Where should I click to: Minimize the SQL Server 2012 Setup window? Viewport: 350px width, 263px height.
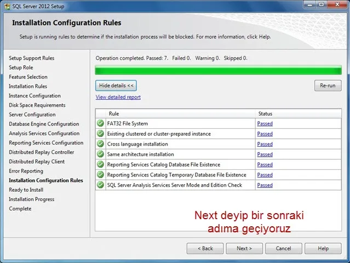coord(310,5)
